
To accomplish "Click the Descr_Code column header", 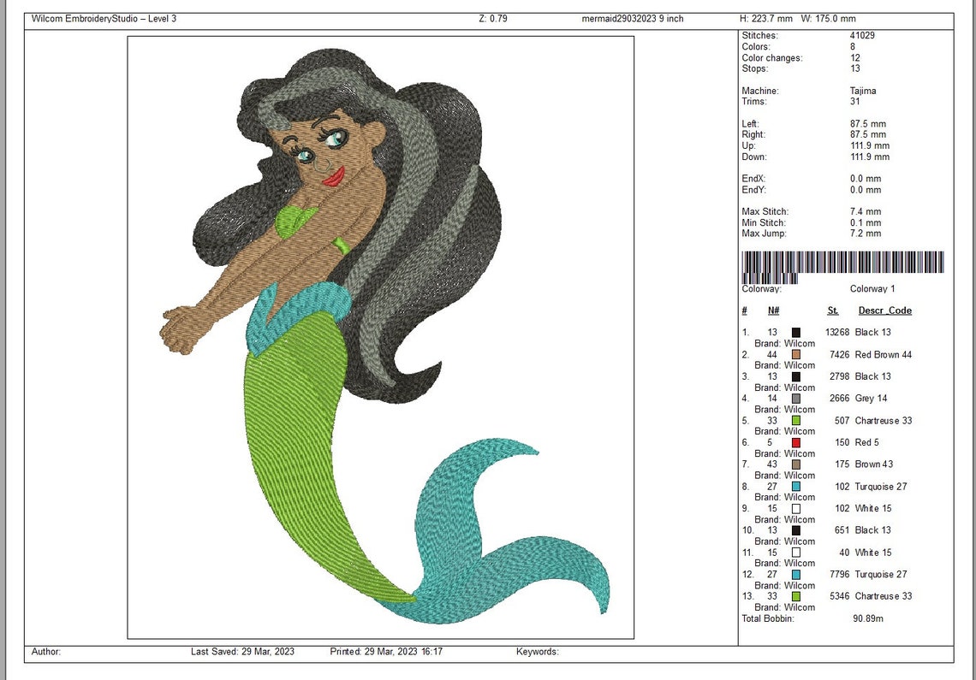I will click(x=884, y=310).
